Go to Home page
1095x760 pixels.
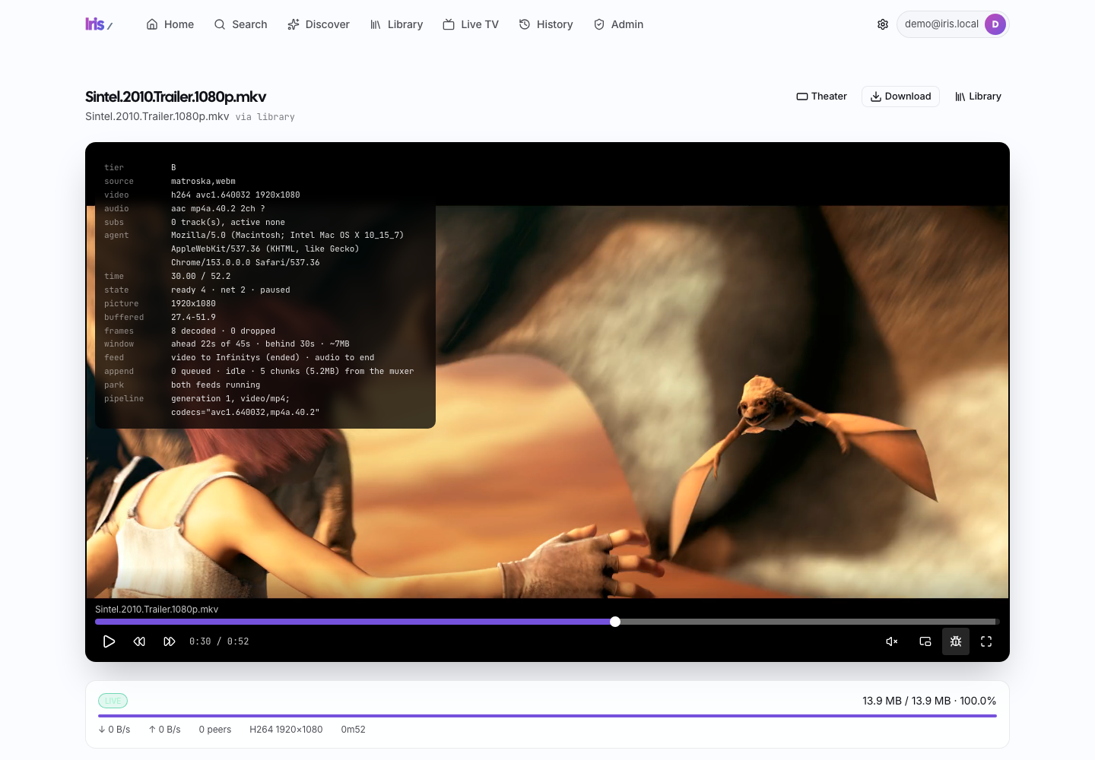[170, 24]
